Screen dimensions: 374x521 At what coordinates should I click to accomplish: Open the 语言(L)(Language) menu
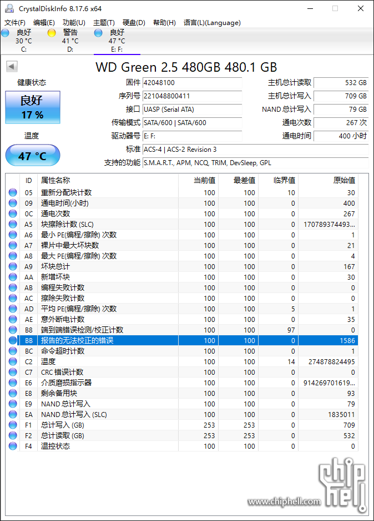212,23
